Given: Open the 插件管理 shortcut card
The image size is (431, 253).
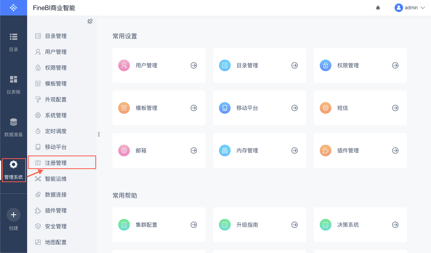Looking at the screenshot, I should [x=360, y=150].
